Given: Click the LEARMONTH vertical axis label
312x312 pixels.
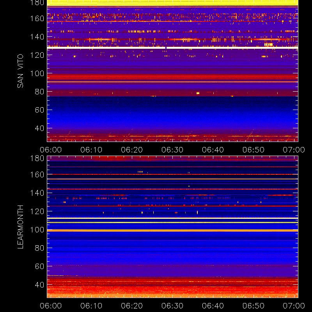Looking at the screenshot, I should (x=20, y=227).
